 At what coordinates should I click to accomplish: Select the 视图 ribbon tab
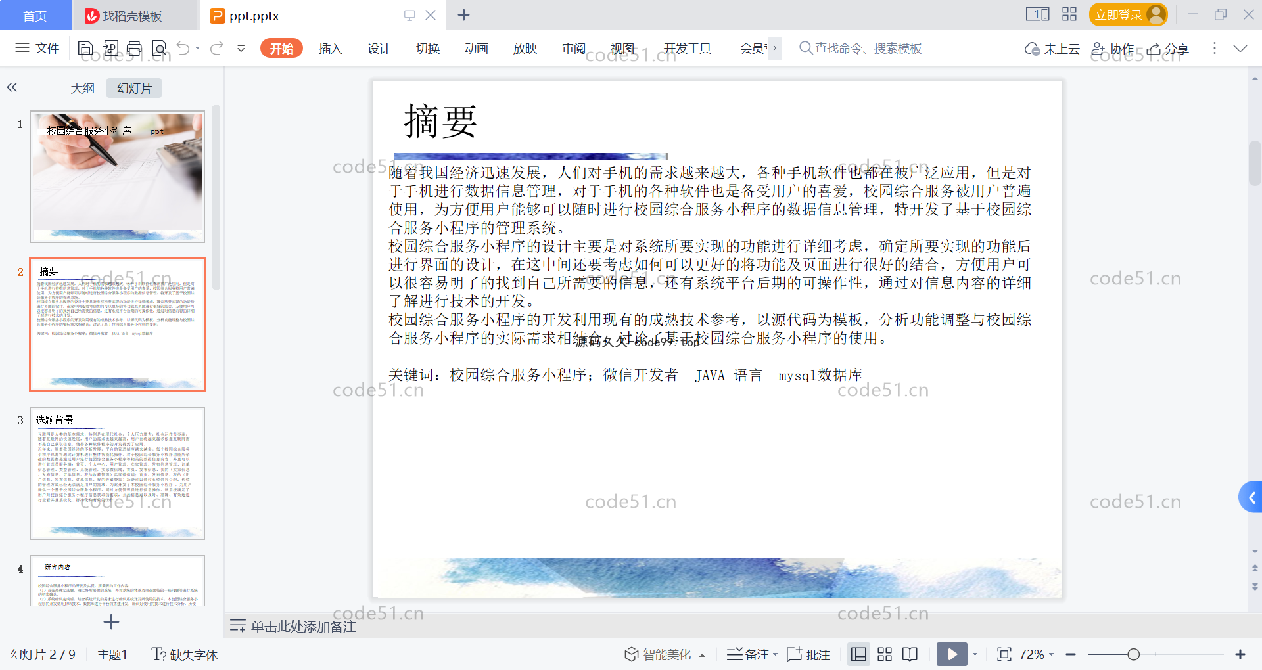coord(622,48)
